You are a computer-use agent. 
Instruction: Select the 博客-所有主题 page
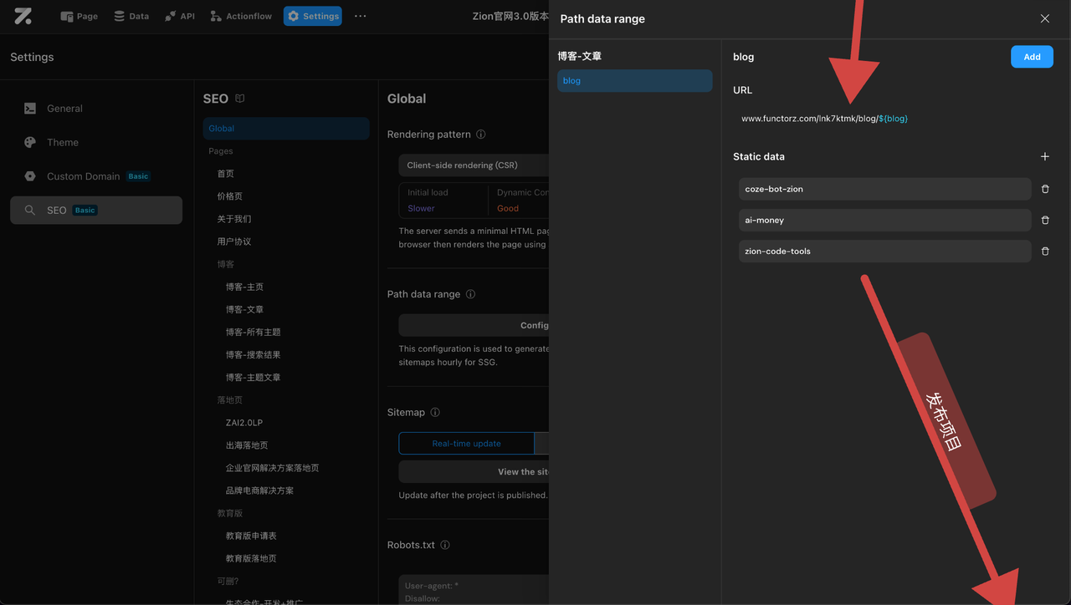coord(254,332)
